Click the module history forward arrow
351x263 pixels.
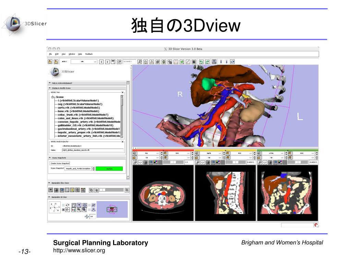(x=107, y=62)
